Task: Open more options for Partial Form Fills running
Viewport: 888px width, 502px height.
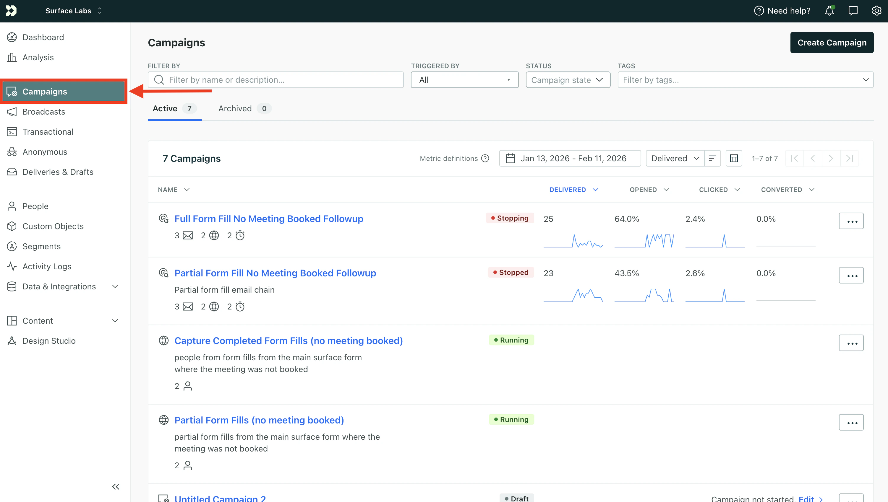Action: [x=851, y=422]
